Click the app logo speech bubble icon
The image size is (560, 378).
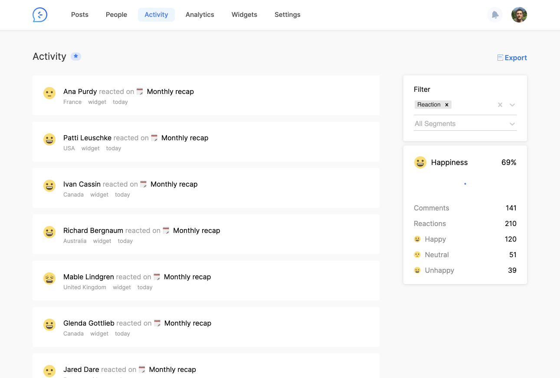[40, 15]
